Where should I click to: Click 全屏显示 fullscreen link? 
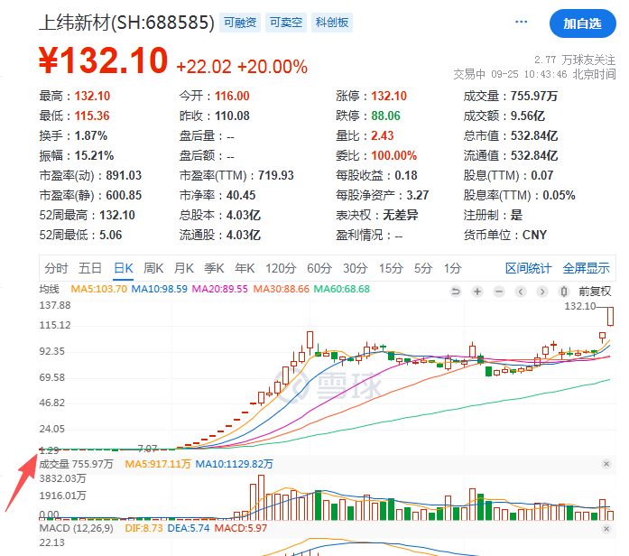pos(586,268)
